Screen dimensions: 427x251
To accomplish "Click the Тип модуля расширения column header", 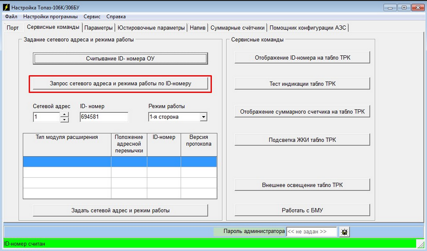I will click(67, 145).
